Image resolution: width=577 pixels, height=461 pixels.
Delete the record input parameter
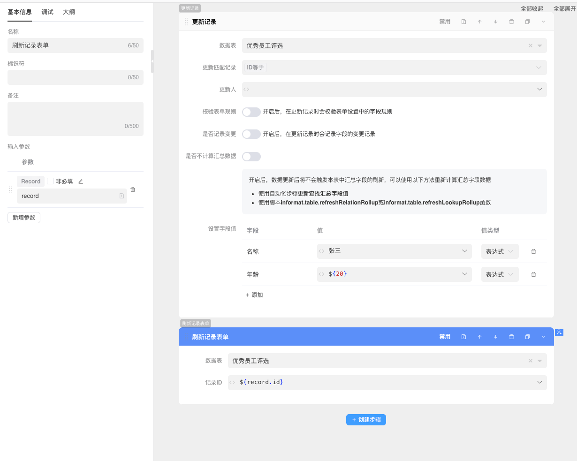pos(133,189)
